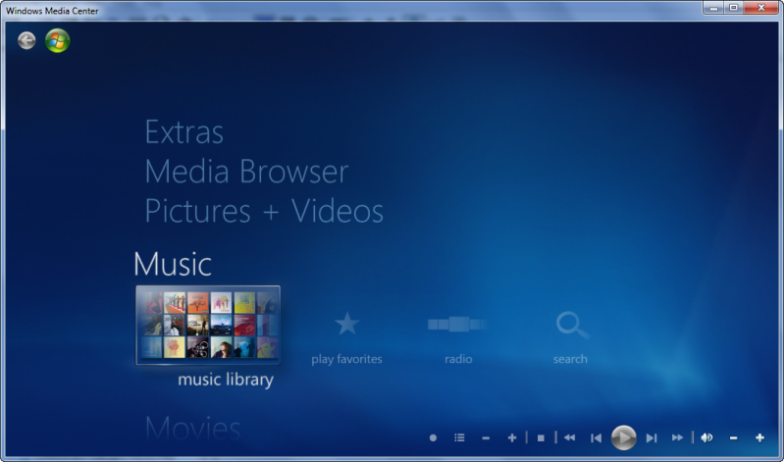Click the magnifying glass search icon
Screen dimensions: 784x462
pos(572,325)
